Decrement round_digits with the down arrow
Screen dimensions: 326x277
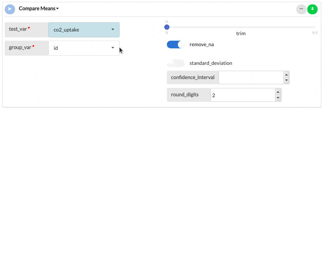[x=278, y=98]
